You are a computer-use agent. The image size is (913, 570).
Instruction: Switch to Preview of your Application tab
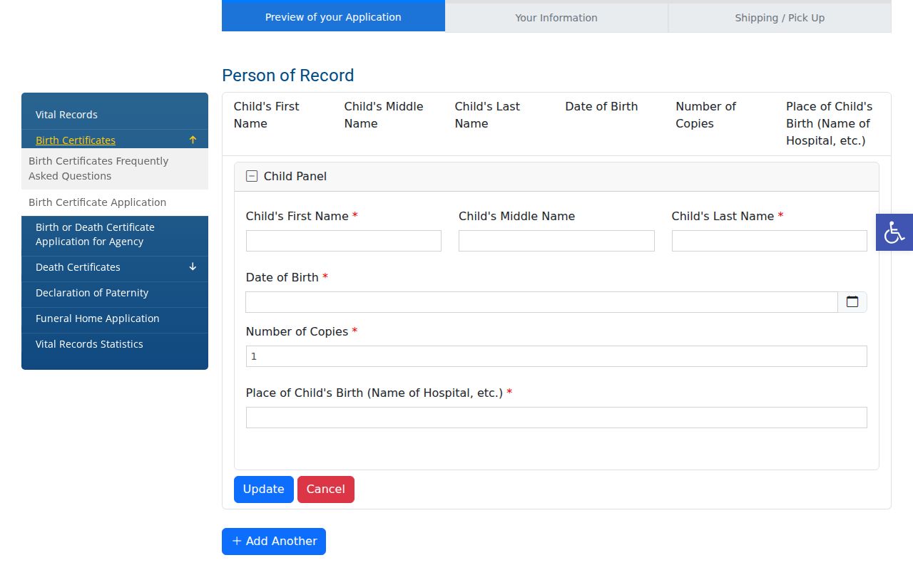(333, 17)
